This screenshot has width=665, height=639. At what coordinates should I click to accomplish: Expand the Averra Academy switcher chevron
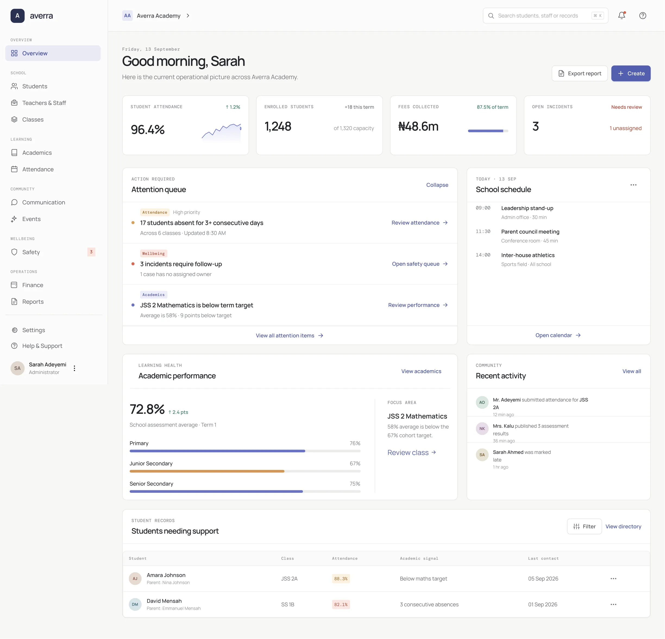[x=188, y=15]
